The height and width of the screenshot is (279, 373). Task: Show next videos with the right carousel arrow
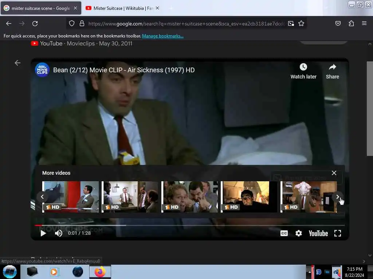coord(337,197)
